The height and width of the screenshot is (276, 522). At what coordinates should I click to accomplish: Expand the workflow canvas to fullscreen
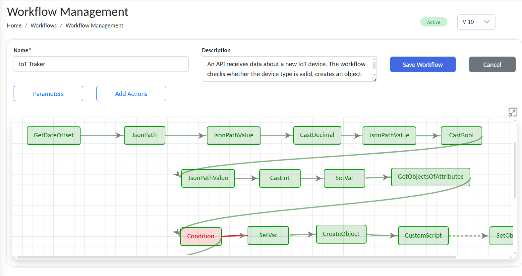512,112
